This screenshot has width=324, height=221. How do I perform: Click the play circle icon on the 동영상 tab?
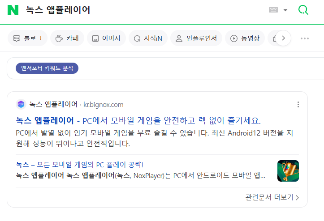click(x=234, y=38)
